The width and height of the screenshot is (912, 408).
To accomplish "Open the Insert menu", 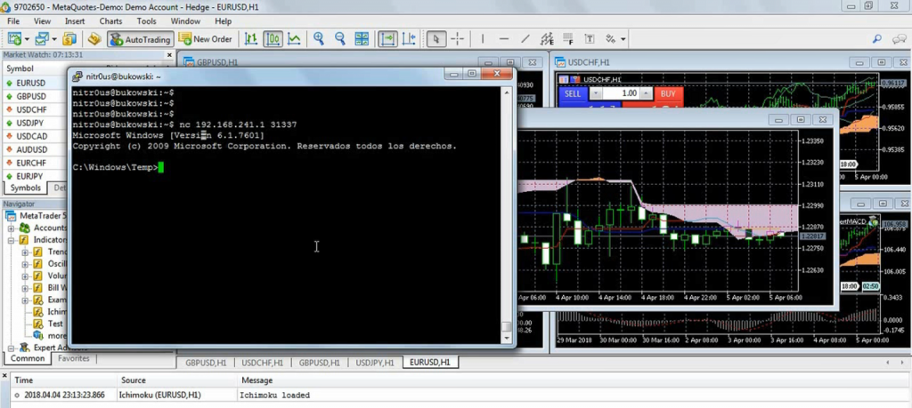I will tap(75, 21).
